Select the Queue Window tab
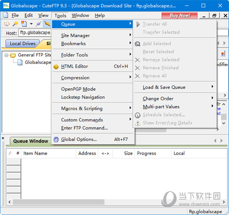229x215 pixels. 31,141
